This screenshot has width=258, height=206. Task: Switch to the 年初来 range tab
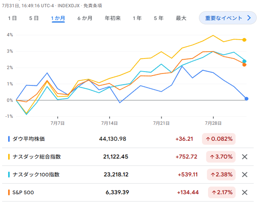pyautogui.click(x=113, y=18)
